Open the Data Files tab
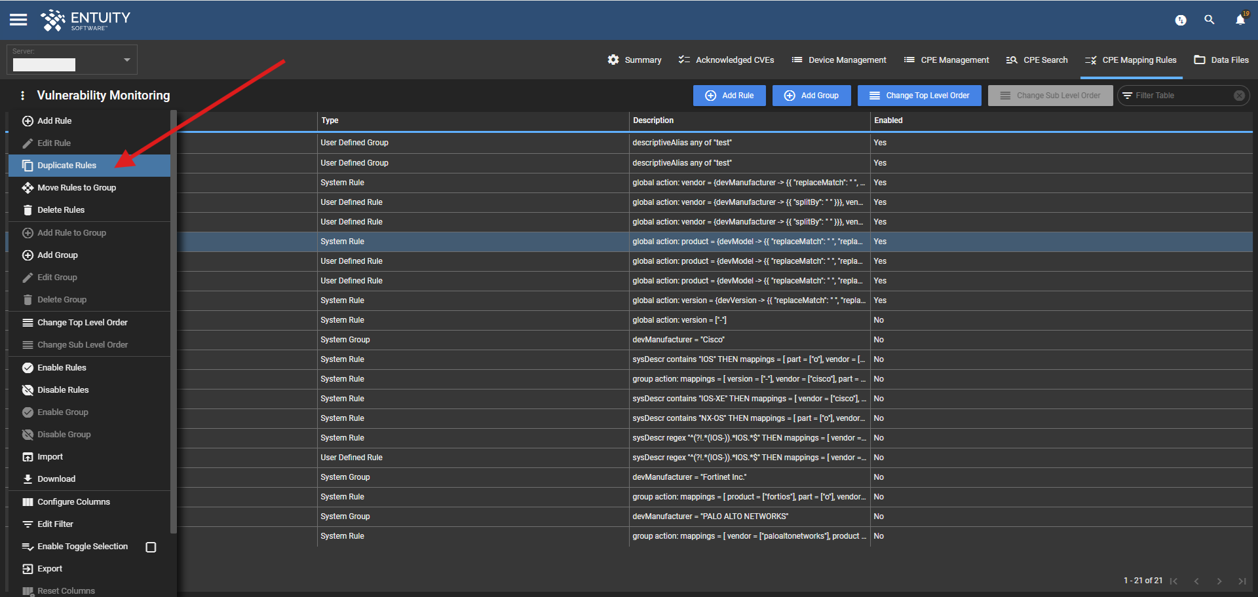This screenshot has width=1258, height=597. pyautogui.click(x=1221, y=60)
